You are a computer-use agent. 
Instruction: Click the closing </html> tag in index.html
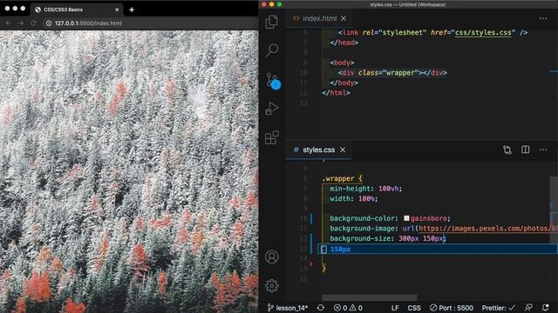[x=336, y=93]
